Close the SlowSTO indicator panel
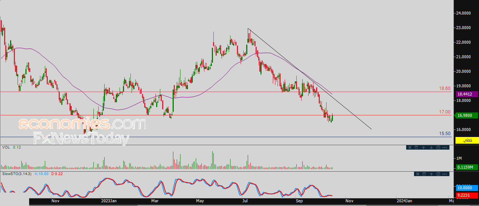 click(x=418, y=174)
